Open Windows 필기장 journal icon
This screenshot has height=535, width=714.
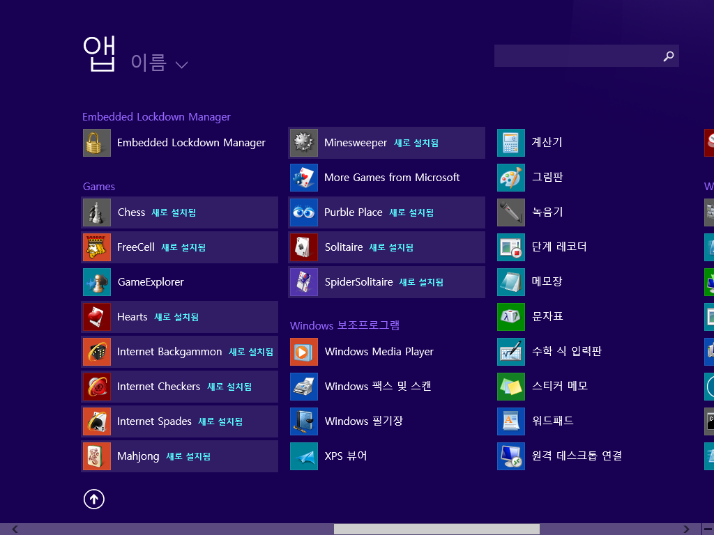coord(304,421)
